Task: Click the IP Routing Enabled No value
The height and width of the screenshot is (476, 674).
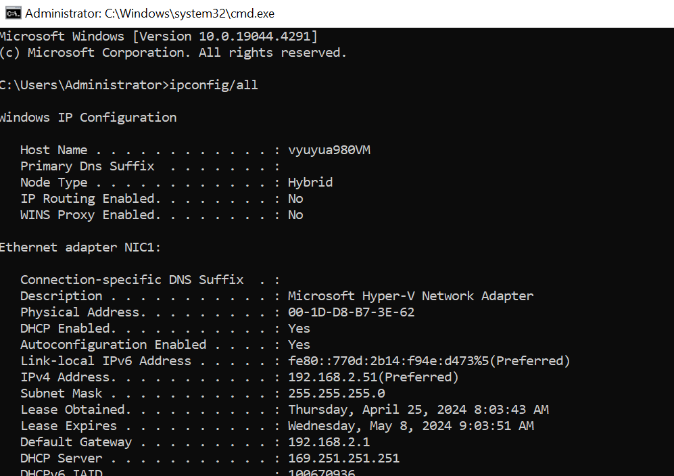Action: coord(295,199)
